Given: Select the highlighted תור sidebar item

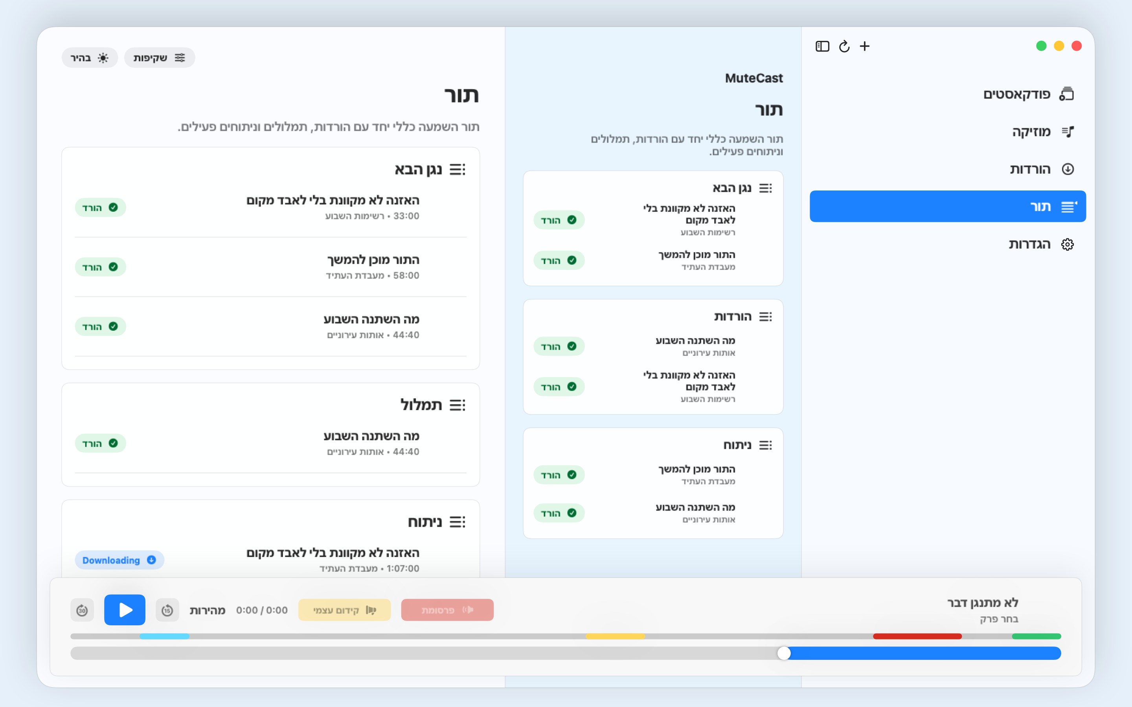Looking at the screenshot, I should pyautogui.click(x=948, y=206).
